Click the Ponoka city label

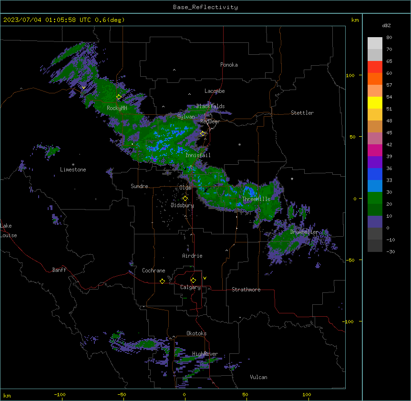pos(229,65)
